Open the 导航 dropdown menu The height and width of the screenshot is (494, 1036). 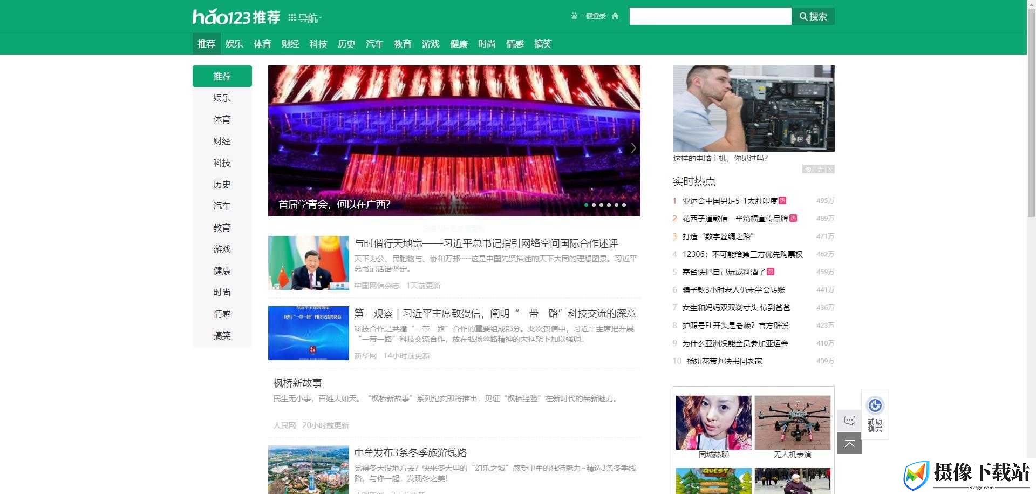point(305,18)
